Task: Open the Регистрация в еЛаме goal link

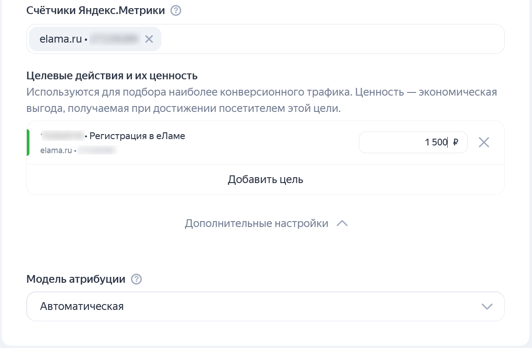Action: 138,135
